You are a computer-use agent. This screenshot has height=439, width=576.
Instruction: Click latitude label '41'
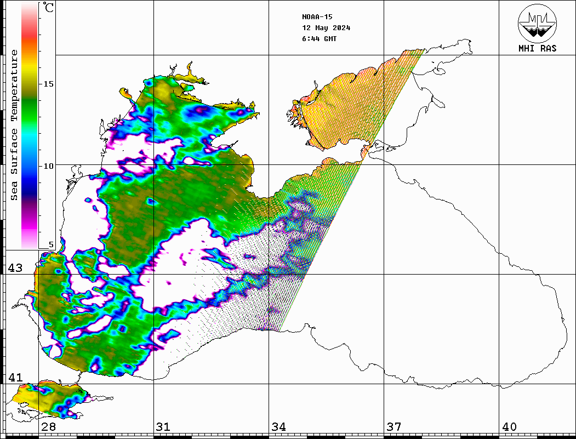point(15,378)
